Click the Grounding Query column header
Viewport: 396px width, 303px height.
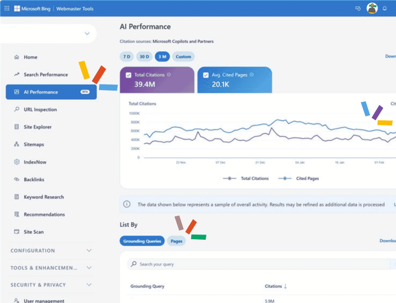pos(147,286)
